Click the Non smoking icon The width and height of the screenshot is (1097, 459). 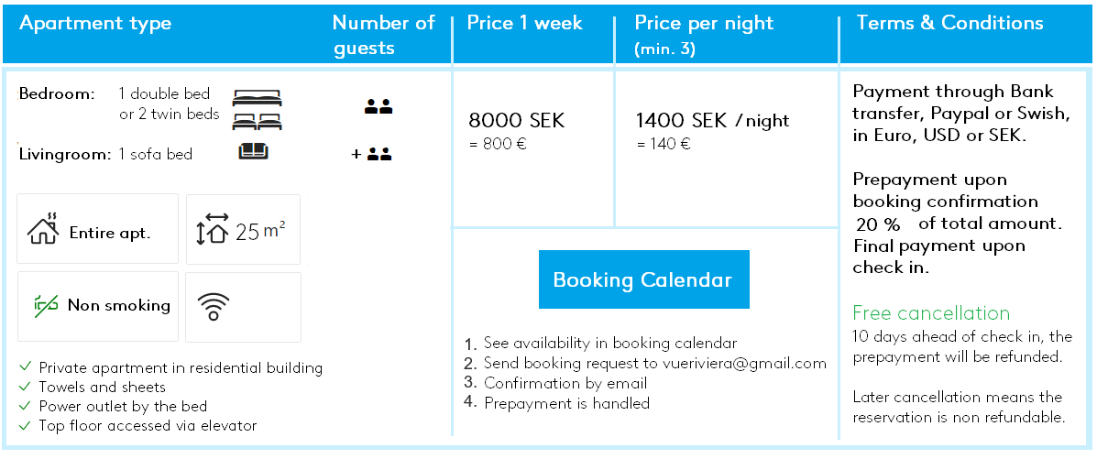pos(46,306)
